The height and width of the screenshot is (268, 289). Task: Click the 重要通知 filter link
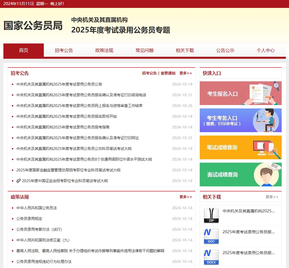(167, 73)
